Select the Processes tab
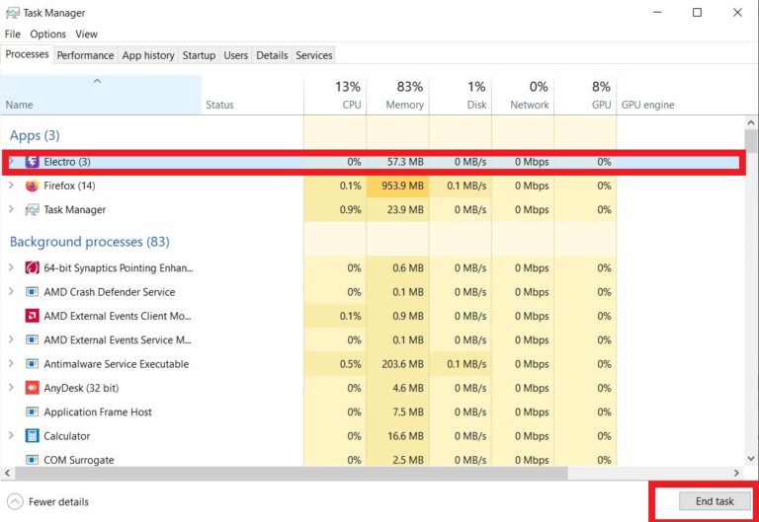The width and height of the screenshot is (759, 522). pyautogui.click(x=27, y=54)
